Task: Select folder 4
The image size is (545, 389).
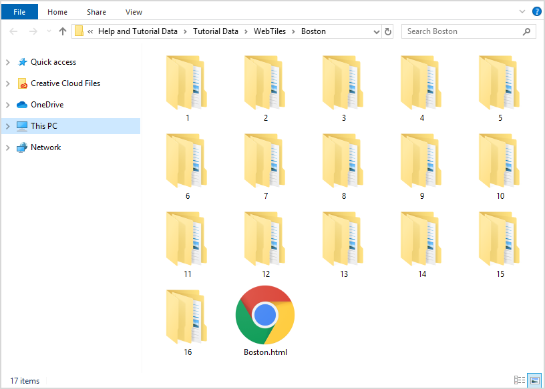Action: pyautogui.click(x=421, y=83)
